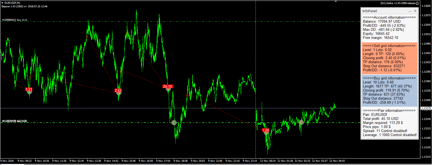Click the Margin required: 113.29 $ line
The image size is (432, 165).
383,123
